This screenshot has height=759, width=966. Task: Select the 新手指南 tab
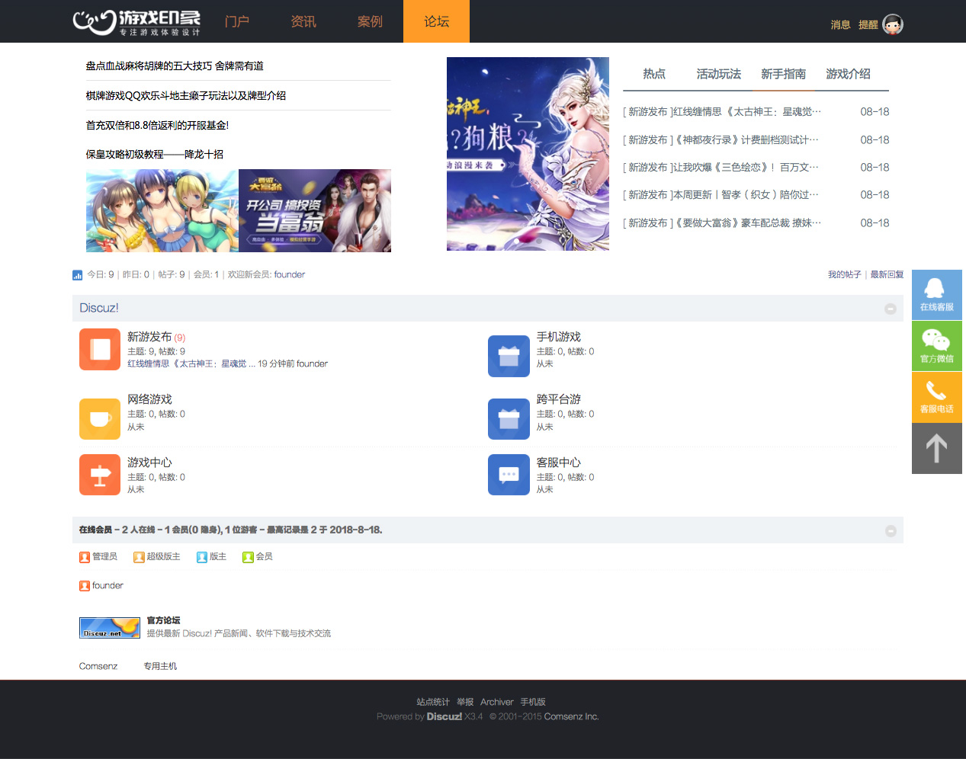(783, 74)
